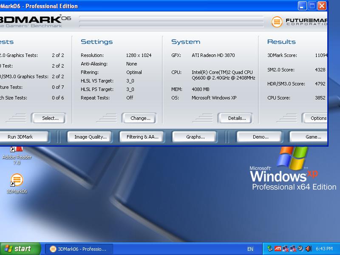This screenshot has height=255, width=340.
Task: Open the 3DMark06 desktop shortcut
Action: 17,180
